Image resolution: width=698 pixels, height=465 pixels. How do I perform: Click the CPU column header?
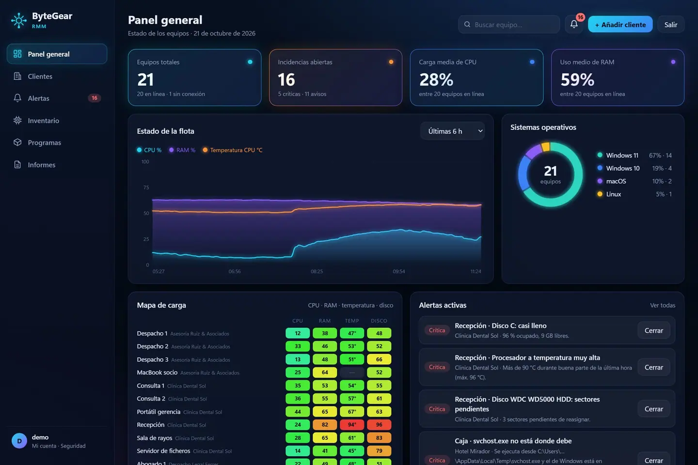[298, 321]
